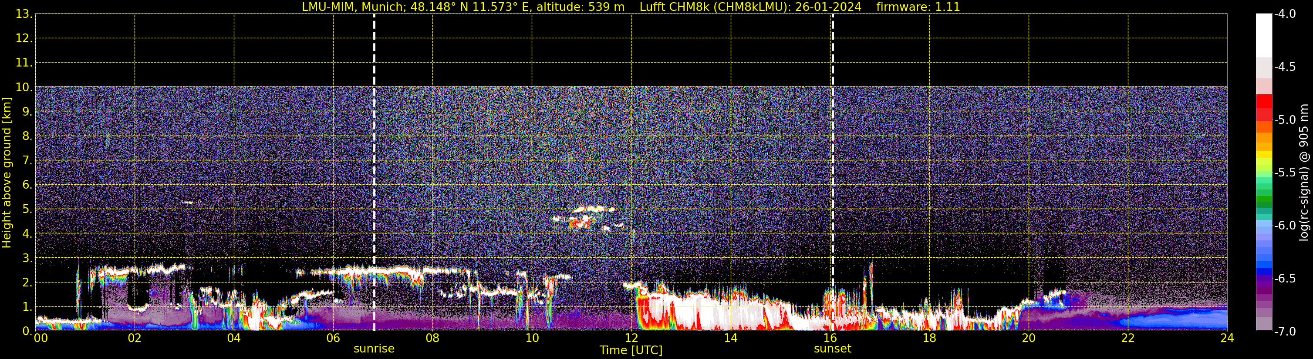Image resolution: width=1313 pixels, height=359 pixels.
Task: Click the "08" time axis tick label
Action: pyautogui.click(x=433, y=338)
